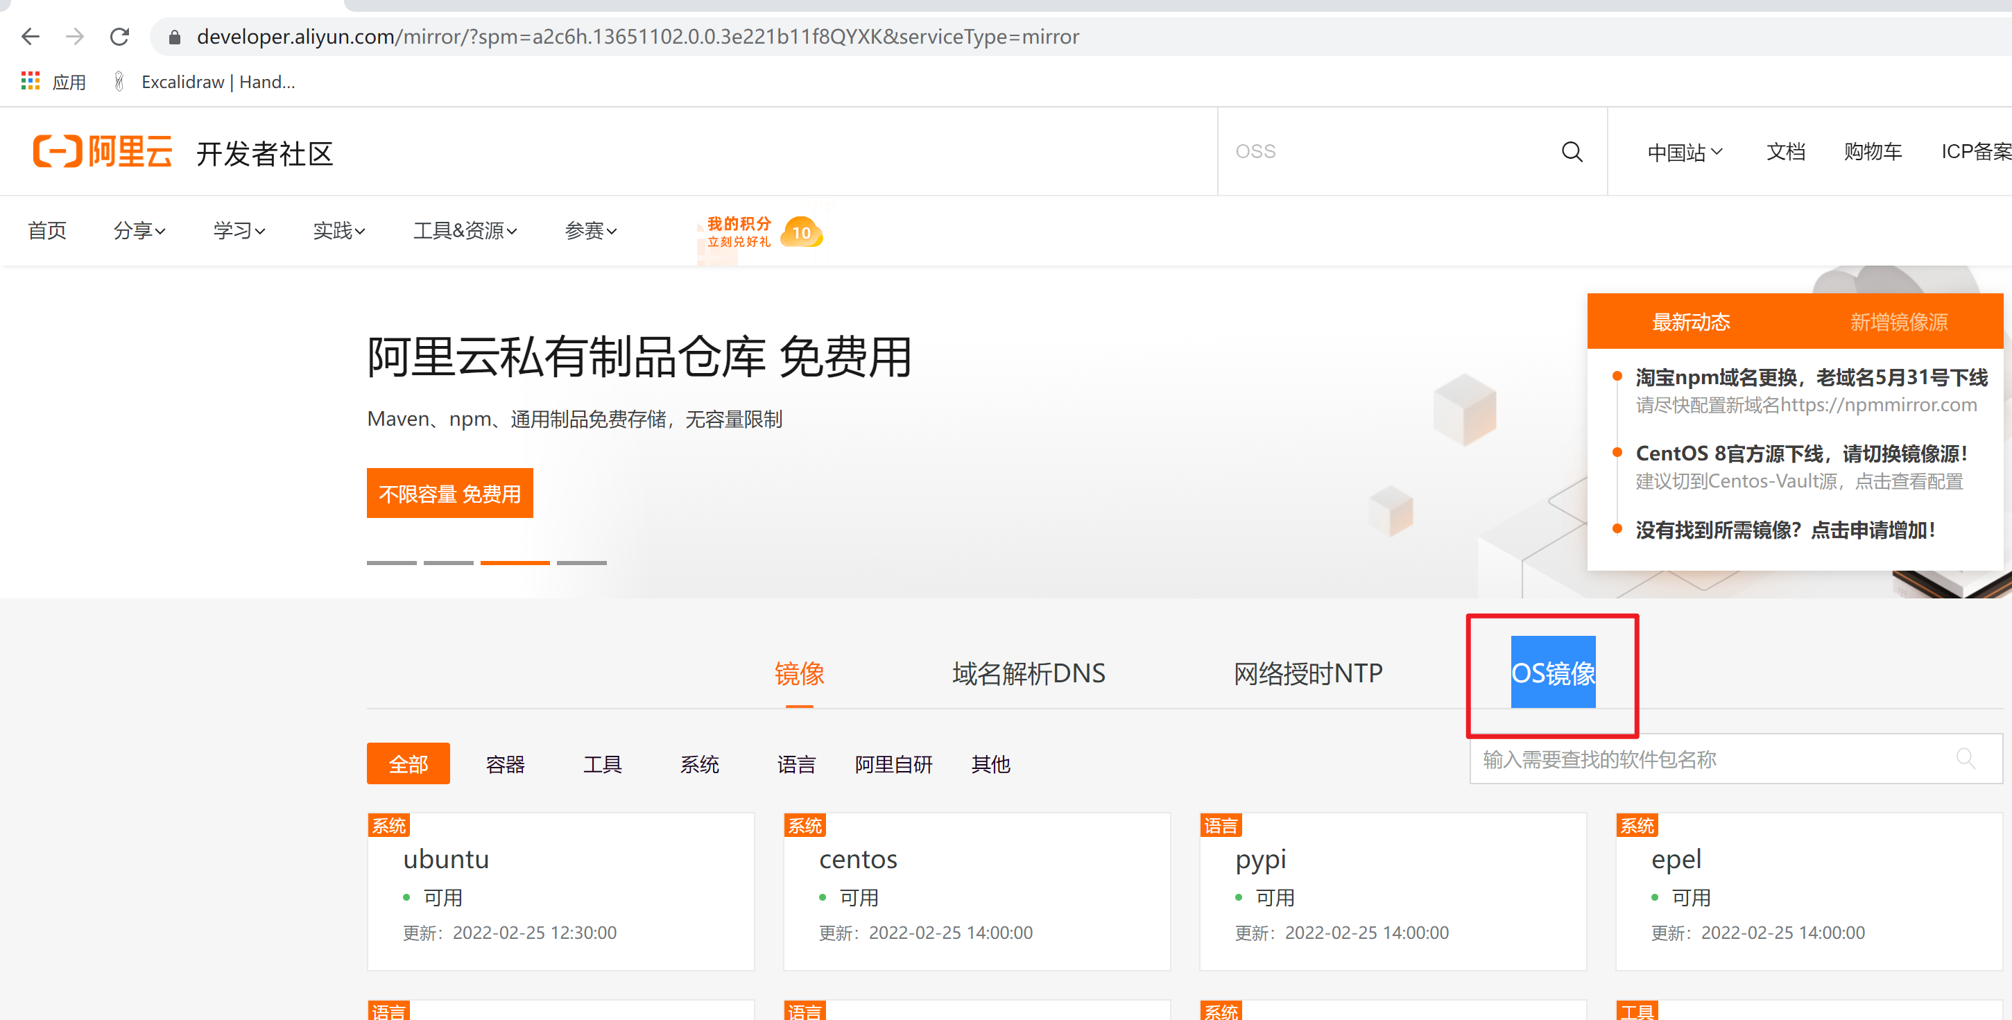The height and width of the screenshot is (1020, 2012).
Task: Filter by 工具 category
Action: point(602,764)
